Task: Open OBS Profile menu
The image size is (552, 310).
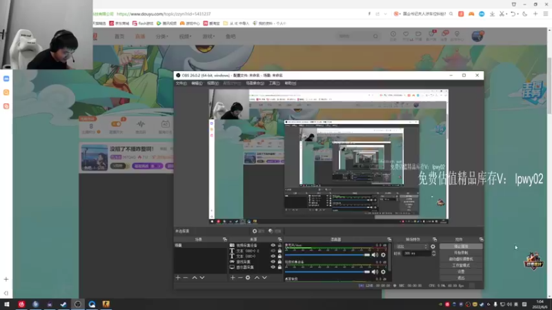Action: tap(232, 83)
